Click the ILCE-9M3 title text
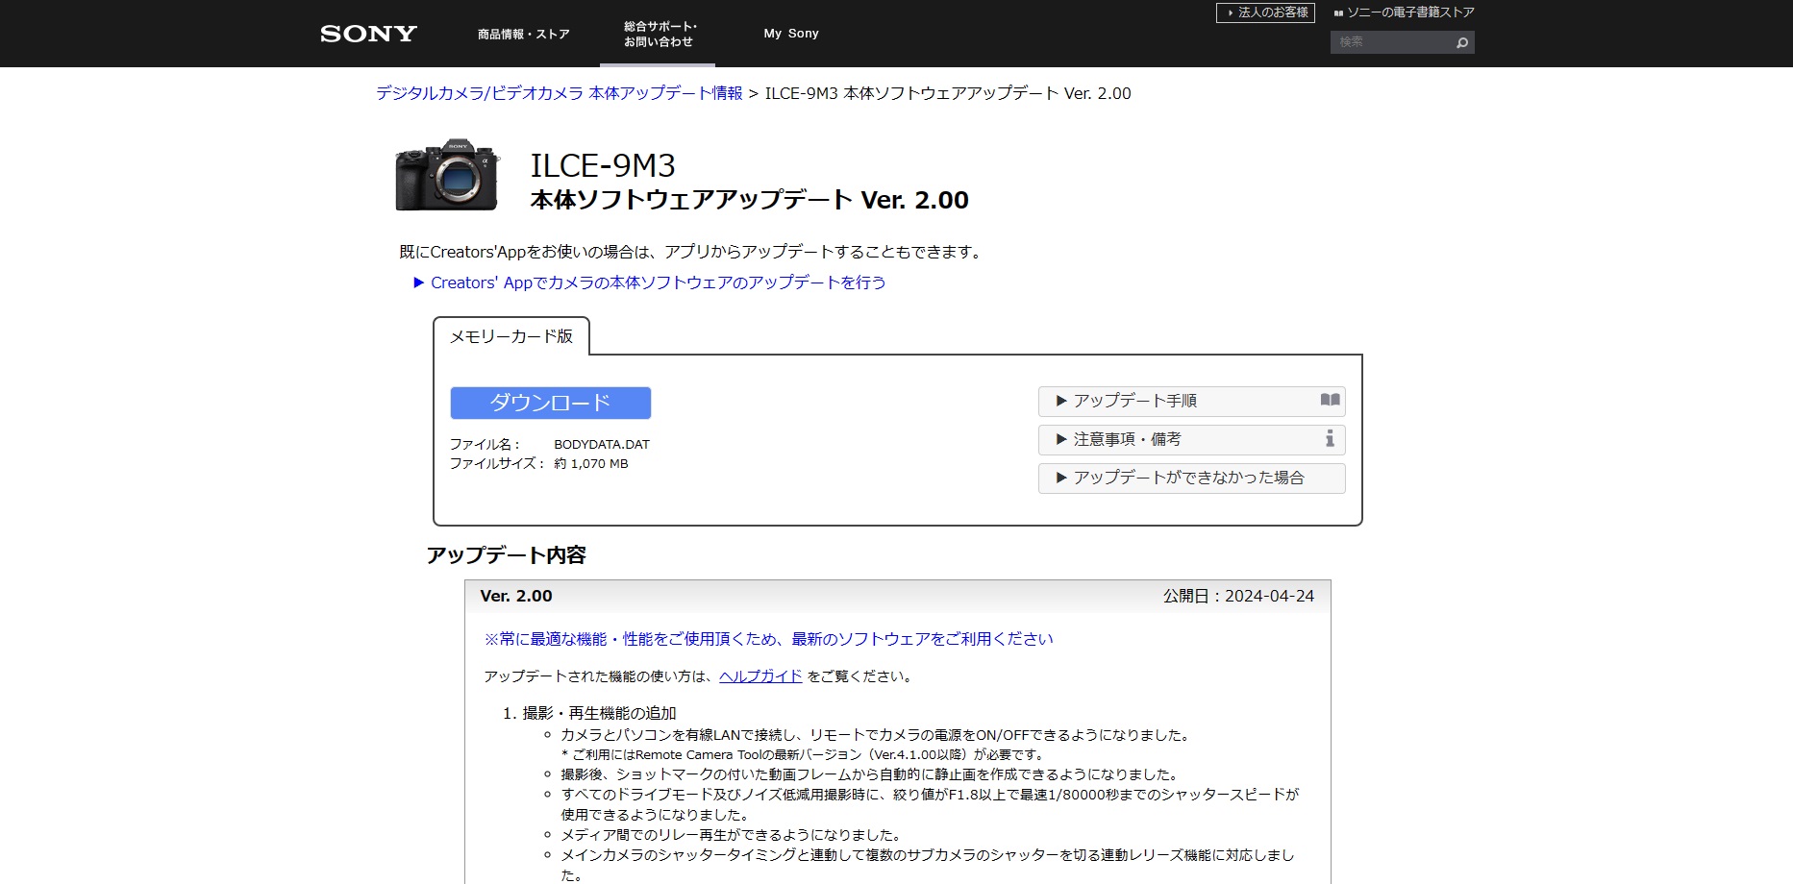Image resolution: width=1793 pixels, height=884 pixels. pyautogui.click(x=603, y=165)
